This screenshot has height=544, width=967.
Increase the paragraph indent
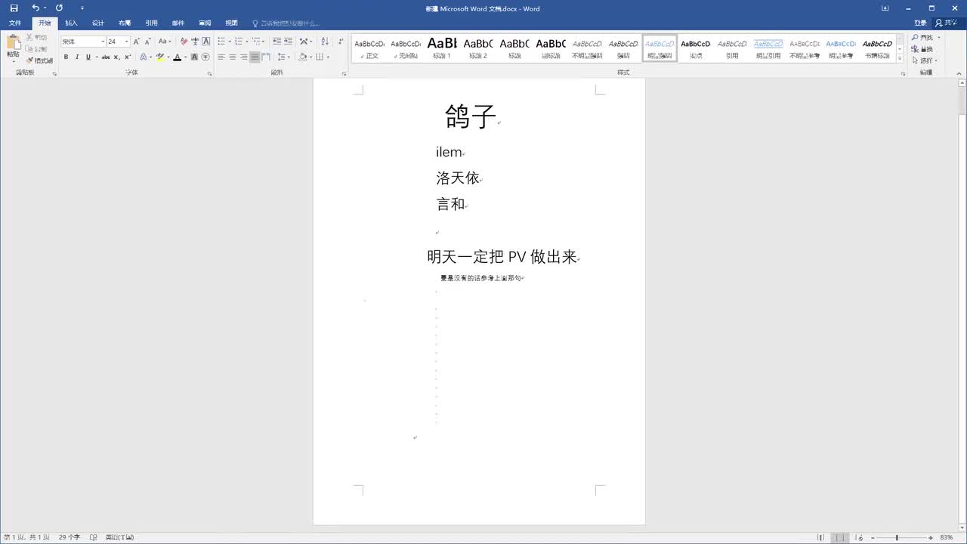(x=288, y=42)
